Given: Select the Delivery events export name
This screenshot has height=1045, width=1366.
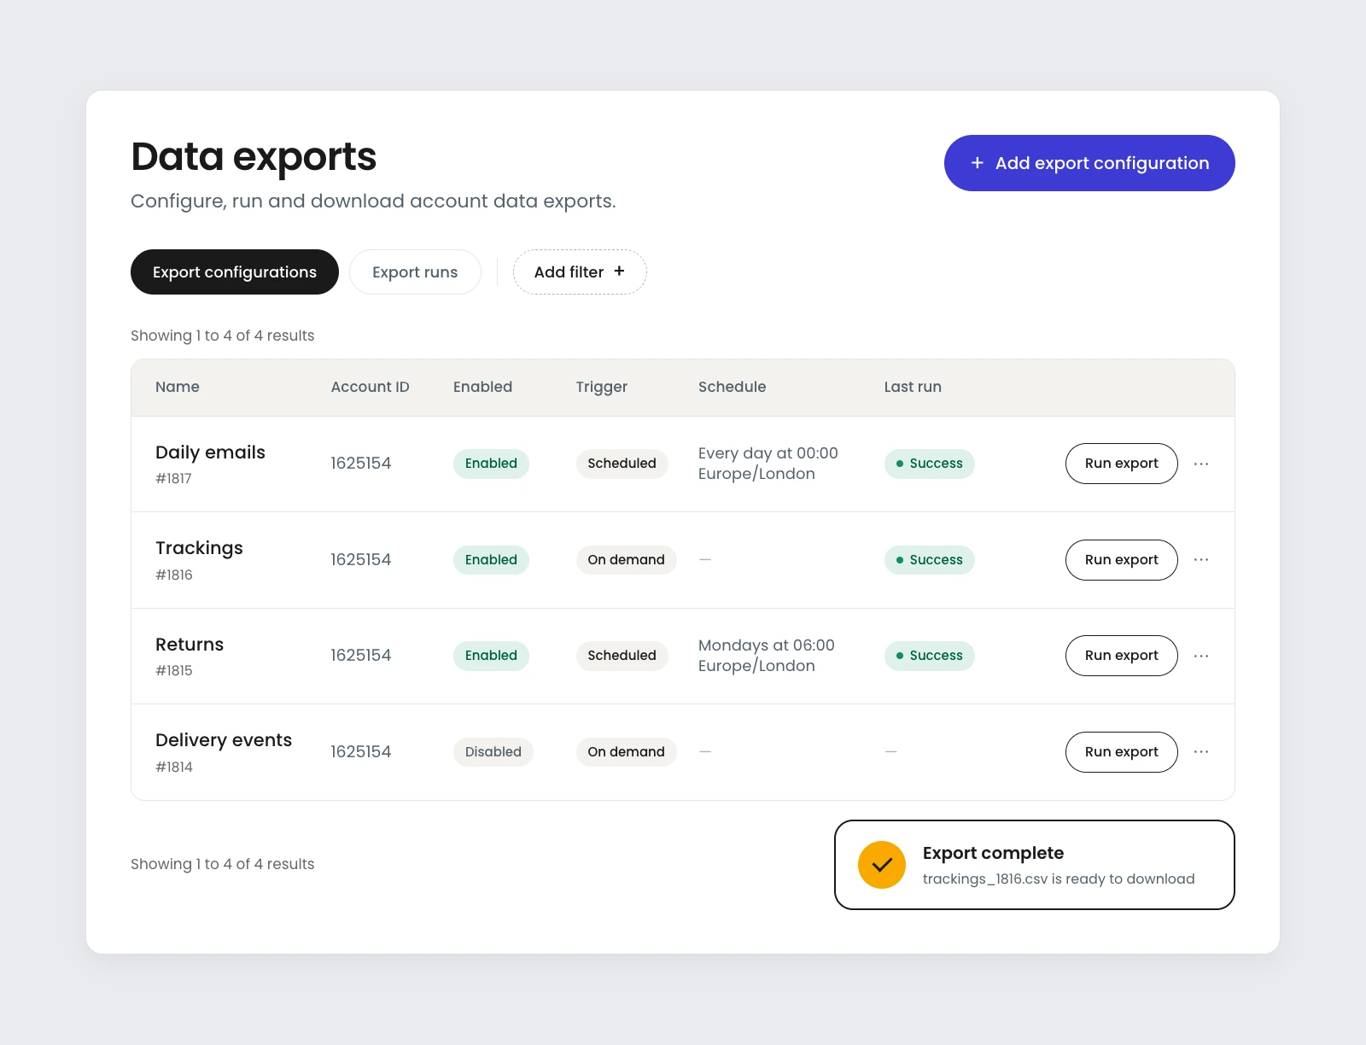Looking at the screenshot, I should [224, 740].
